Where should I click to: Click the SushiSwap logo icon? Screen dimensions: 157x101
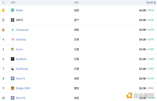13,69
